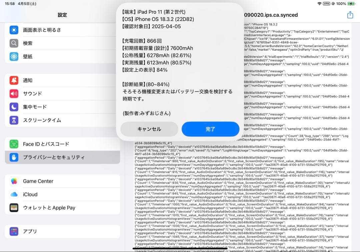Viewport: 360px width, 252px height.
Task: Click the iCloud cloud icon
Action: pyautogui.click(x=13, y=195)
